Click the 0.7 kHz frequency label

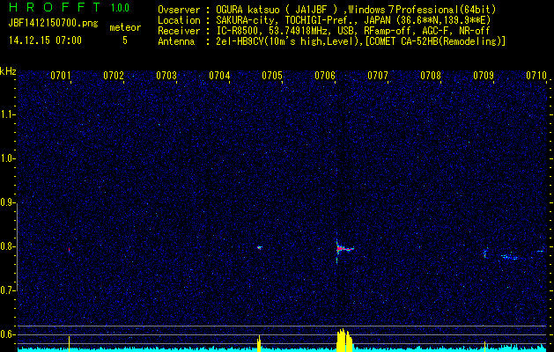[8, 290]
